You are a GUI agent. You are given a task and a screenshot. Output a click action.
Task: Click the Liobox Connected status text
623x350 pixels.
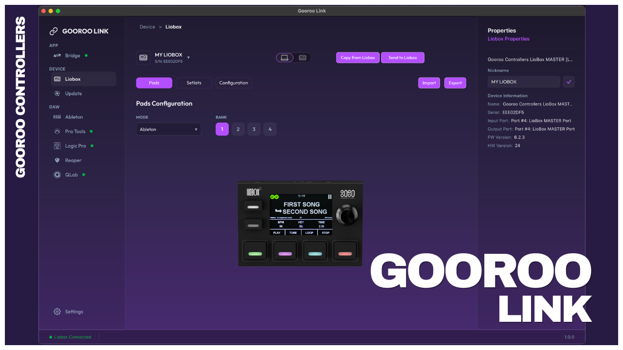coord(73,337)
